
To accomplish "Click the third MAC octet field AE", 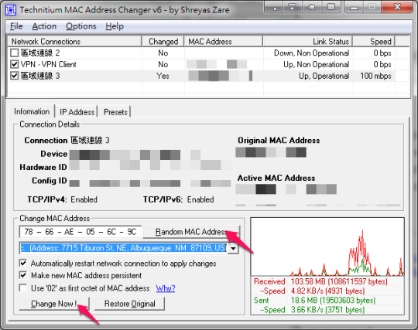I will 69,232.
